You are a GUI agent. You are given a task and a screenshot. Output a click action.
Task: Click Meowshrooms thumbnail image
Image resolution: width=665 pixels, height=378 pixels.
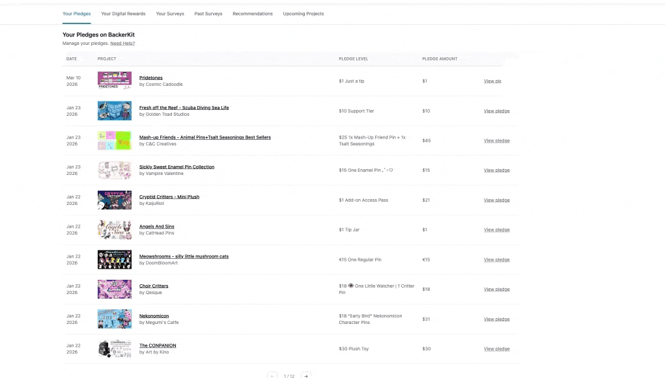coord(115,260)
